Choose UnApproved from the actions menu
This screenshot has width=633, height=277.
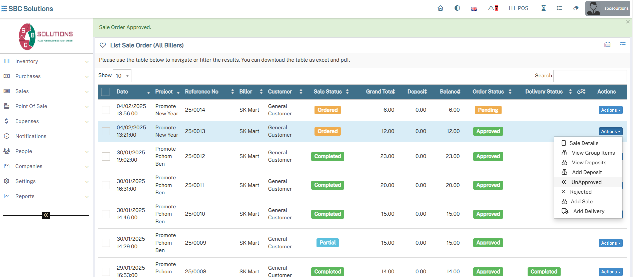pos(586,182)
